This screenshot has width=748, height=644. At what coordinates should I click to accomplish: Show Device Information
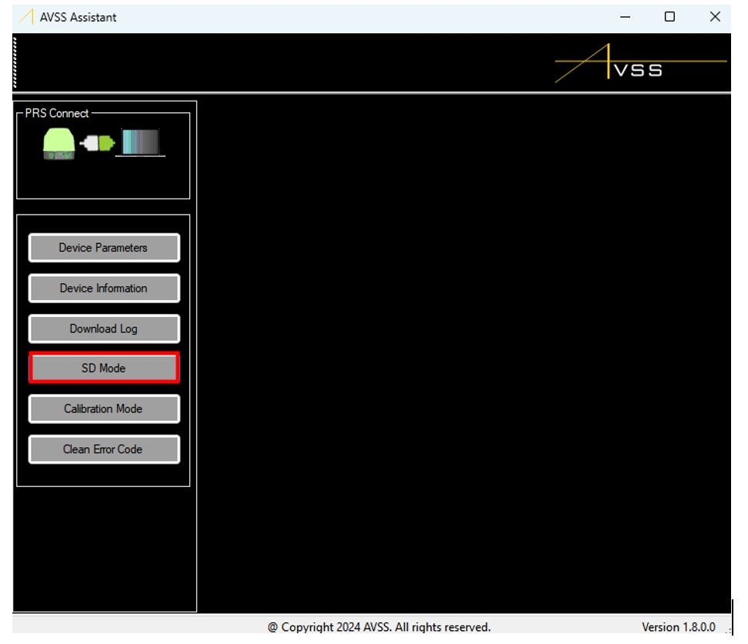(104, 289)
